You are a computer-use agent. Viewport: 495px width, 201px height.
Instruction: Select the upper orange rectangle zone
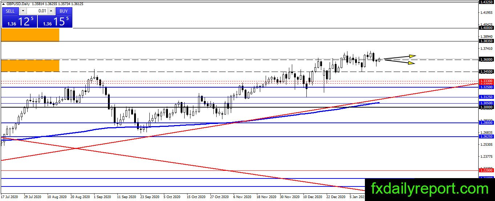coord(30,35)
